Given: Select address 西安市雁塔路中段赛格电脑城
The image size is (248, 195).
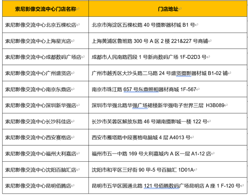Looking at the screenshot, I should point(125,138).
